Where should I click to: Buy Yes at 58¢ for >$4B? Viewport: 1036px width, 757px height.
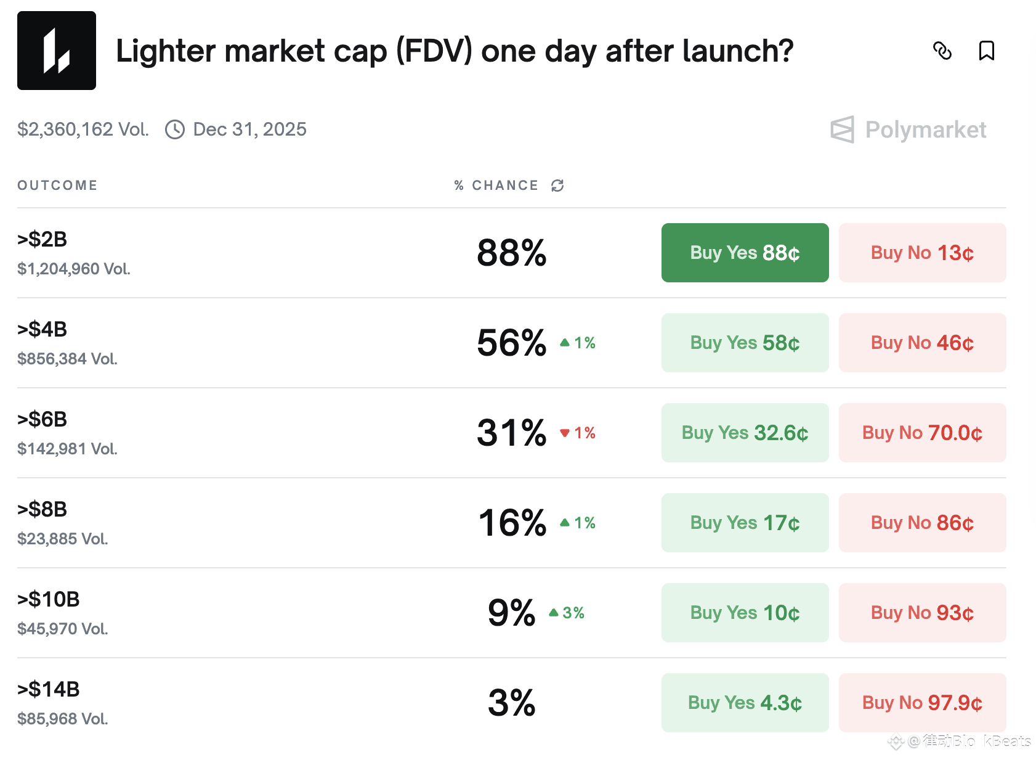745,343
